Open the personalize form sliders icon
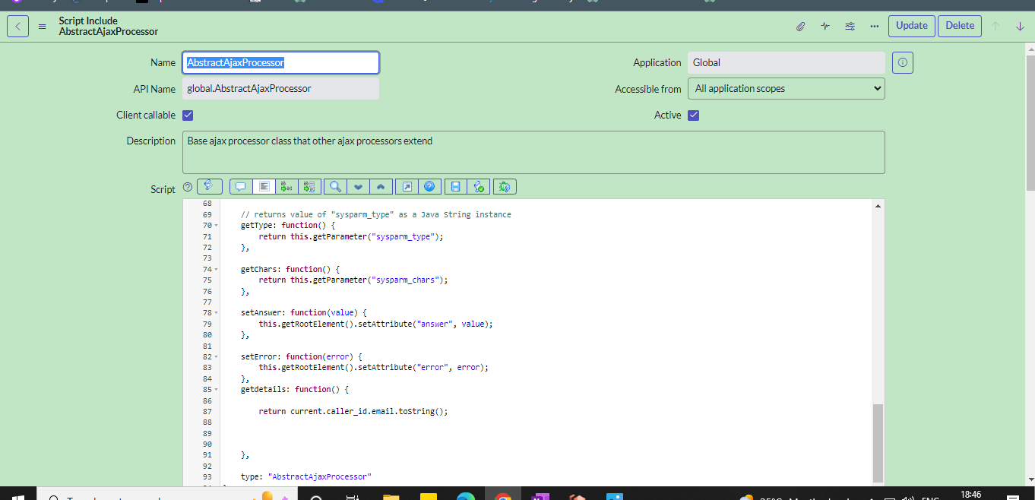Screen dimensions: 1035x500 (850, 26)
